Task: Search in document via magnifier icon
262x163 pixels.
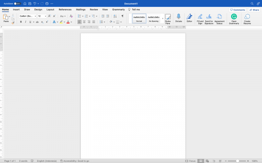Action: (x=252, y=3)
